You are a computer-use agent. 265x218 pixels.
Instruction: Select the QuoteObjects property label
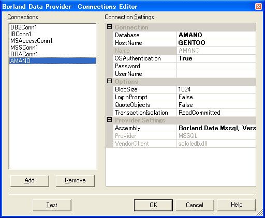click(x=145, y=105)
